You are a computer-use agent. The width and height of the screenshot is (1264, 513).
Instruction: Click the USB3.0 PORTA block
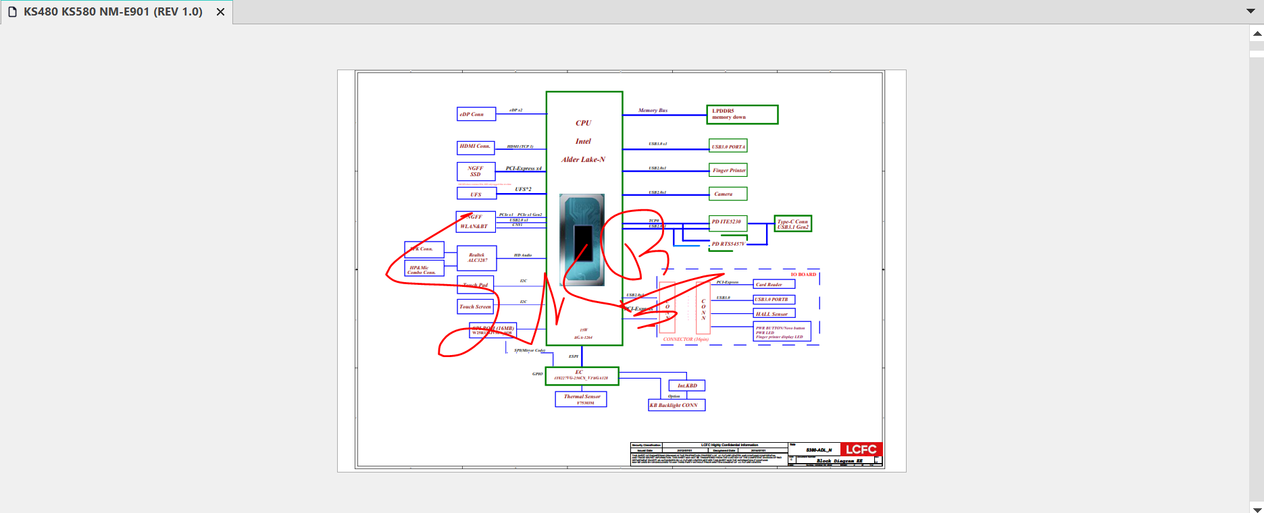click(728, 146)
